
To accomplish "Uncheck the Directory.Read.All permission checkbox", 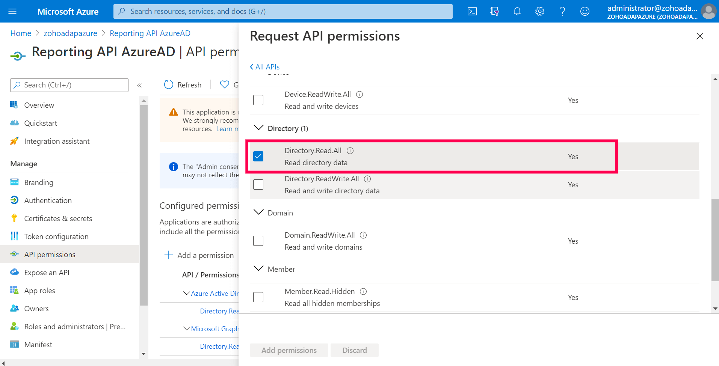I will click(258, 157).
